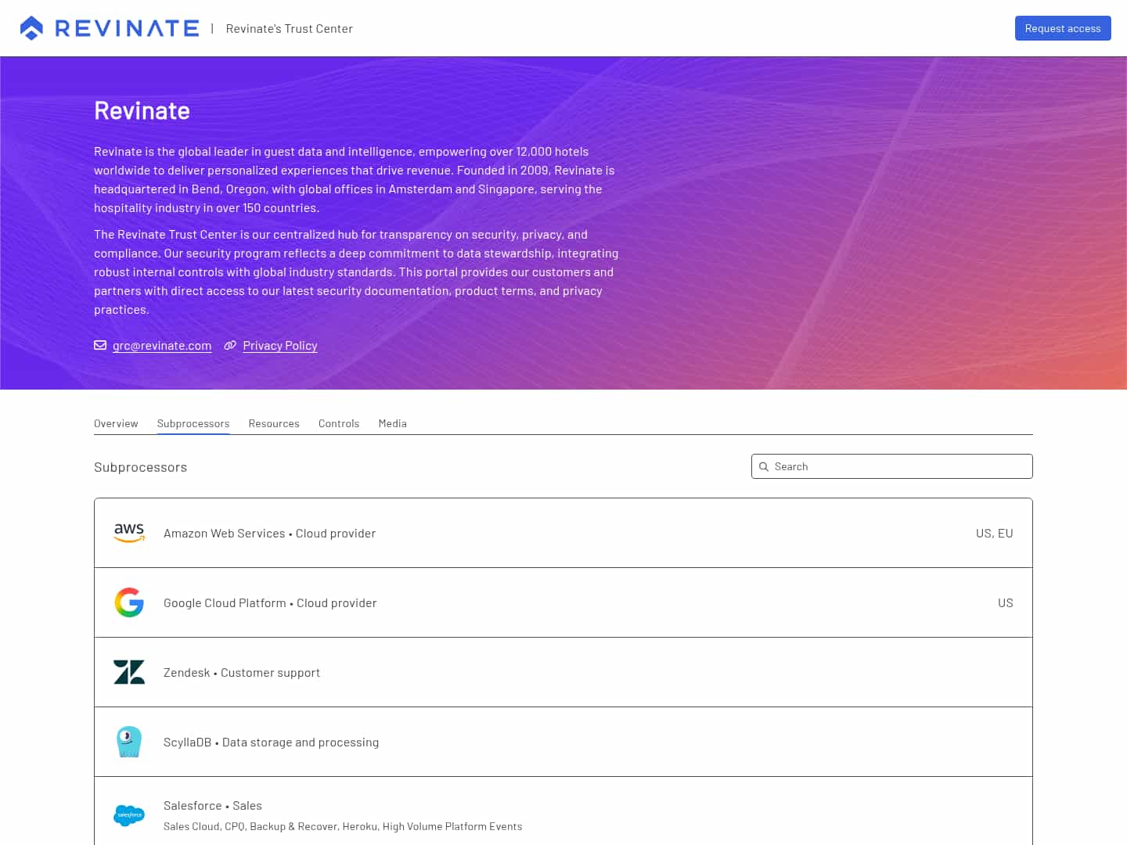Select the Amazon Web Services • Cloud provider text
Image resolution: width=1127 pixels, height=845 pixels.
click(269, 534)
